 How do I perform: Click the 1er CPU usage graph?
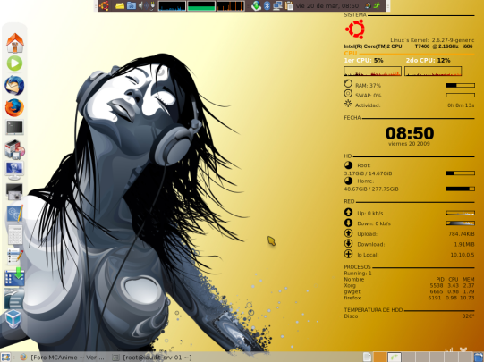(372, 71)
